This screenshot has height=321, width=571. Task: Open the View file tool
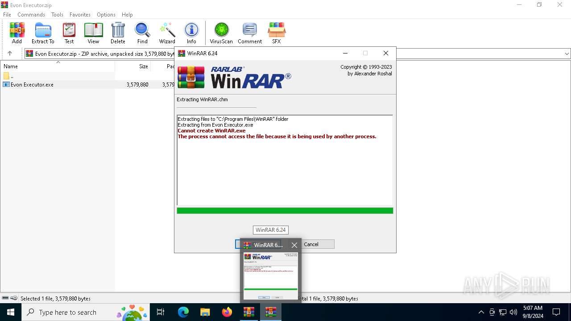[x=93, y=33]
